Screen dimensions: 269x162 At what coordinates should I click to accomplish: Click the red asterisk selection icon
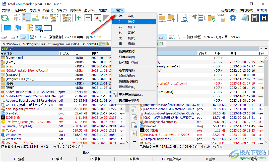point(97,18)
